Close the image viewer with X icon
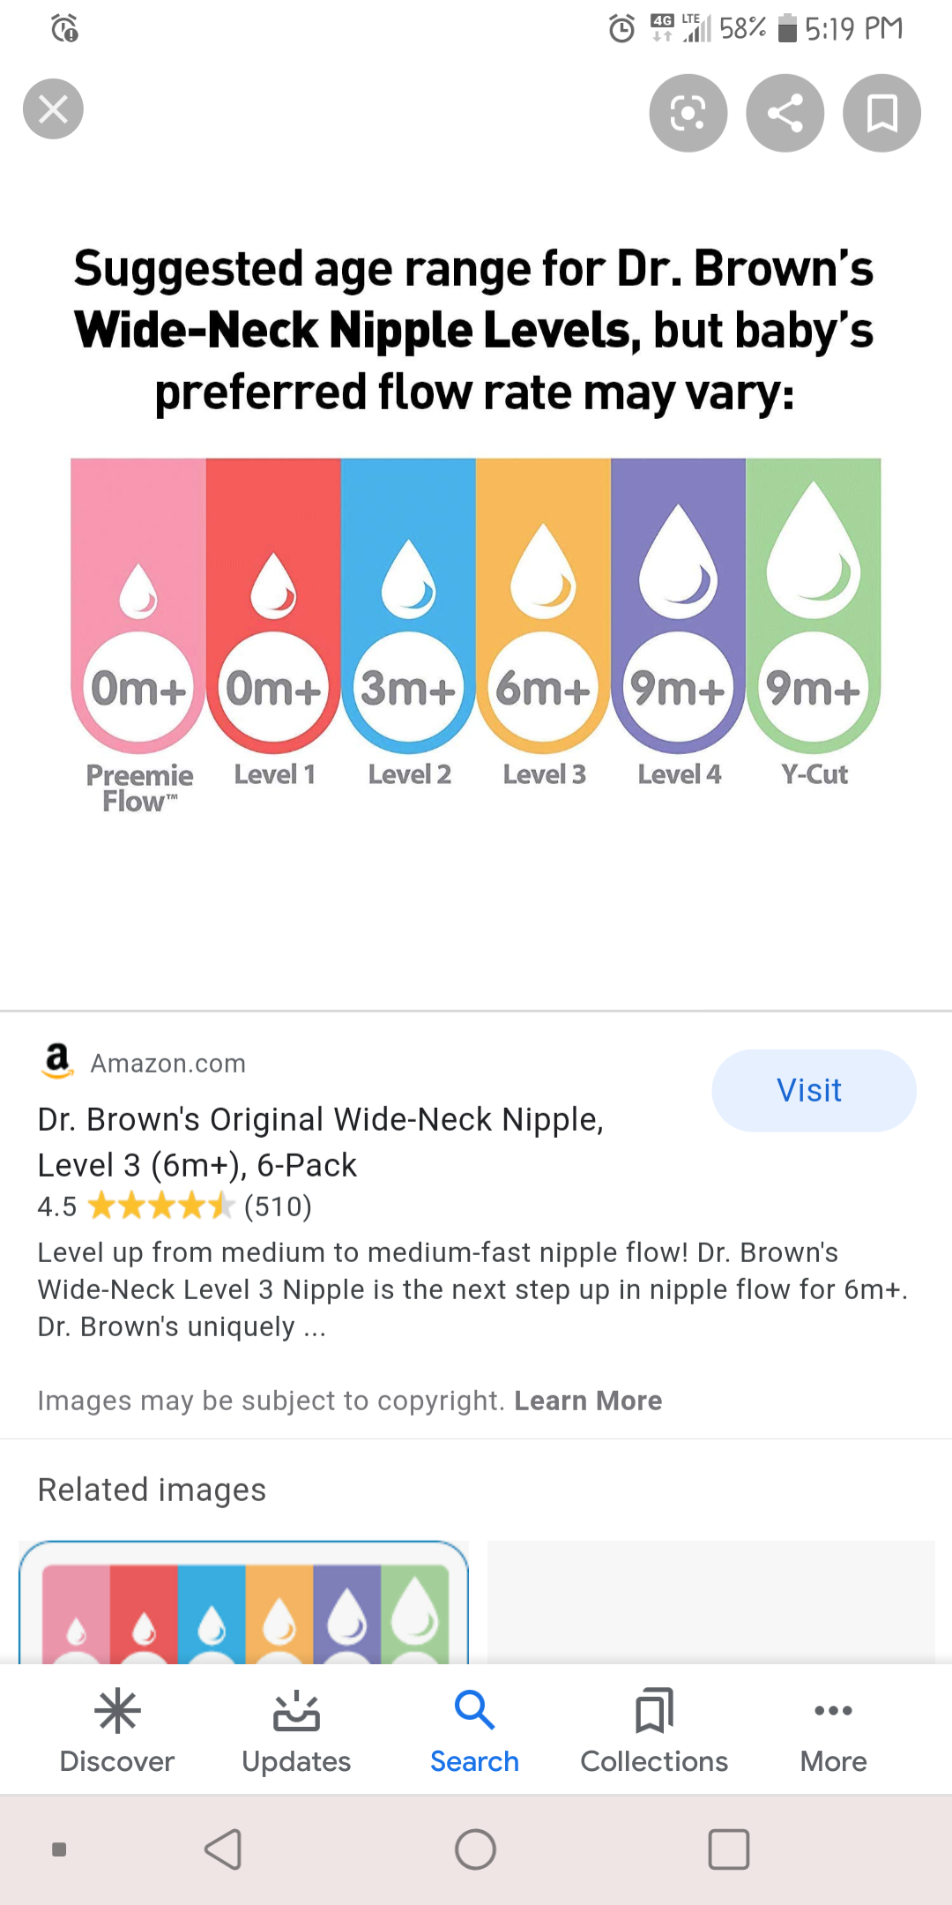952x1905 pixels. point(53,109)
